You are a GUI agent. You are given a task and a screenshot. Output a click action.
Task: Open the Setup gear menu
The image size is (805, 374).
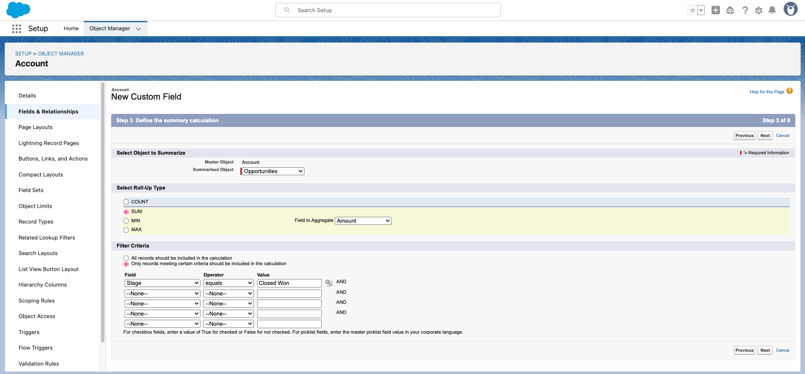[x=758, y=11]
